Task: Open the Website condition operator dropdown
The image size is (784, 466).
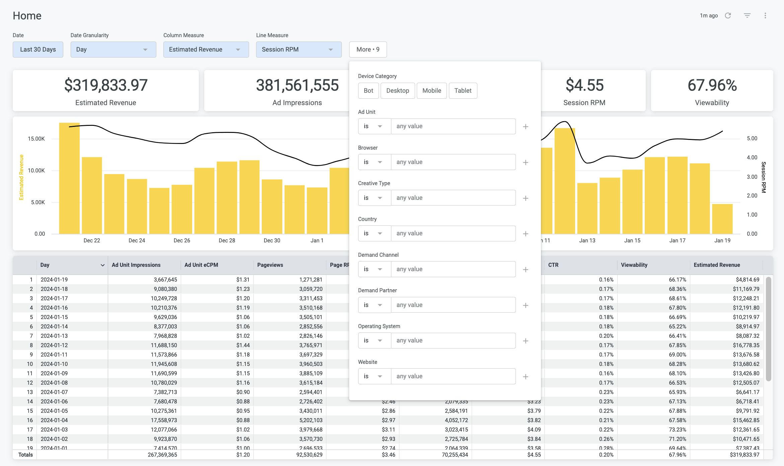Action: [x=374, y=376]
